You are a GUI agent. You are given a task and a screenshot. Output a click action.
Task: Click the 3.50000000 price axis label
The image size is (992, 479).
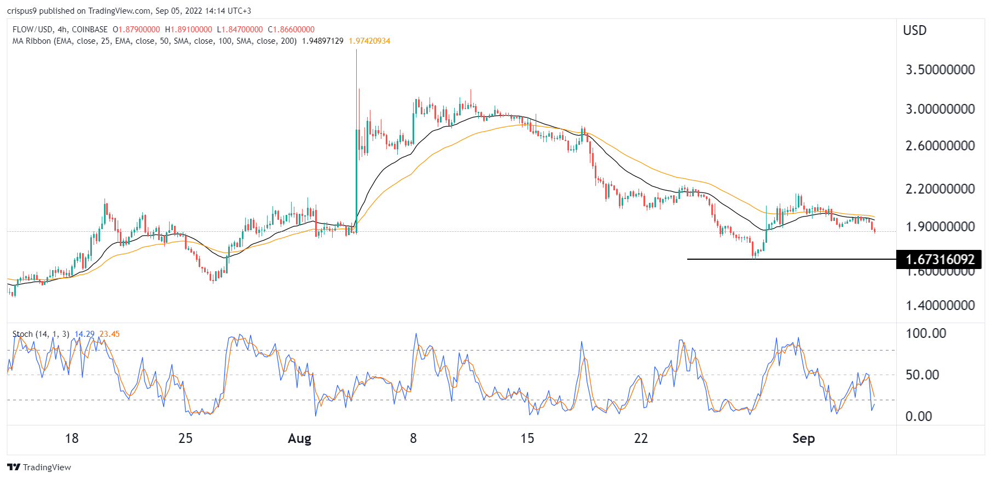940,70
